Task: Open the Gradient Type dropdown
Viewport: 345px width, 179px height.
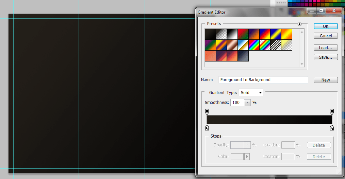Action: [x=251, y=92]
